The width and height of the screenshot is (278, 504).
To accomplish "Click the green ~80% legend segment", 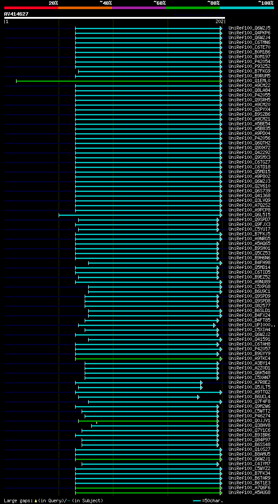I will (193, 7).
